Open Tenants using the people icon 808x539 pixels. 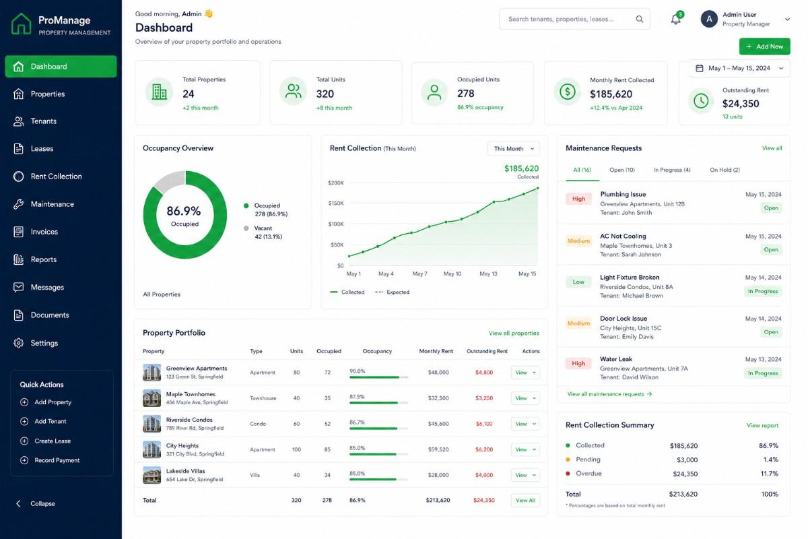(x=19, y=121)
